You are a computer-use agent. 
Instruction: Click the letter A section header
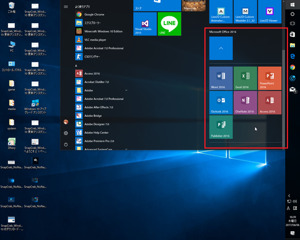click(76, 66)
